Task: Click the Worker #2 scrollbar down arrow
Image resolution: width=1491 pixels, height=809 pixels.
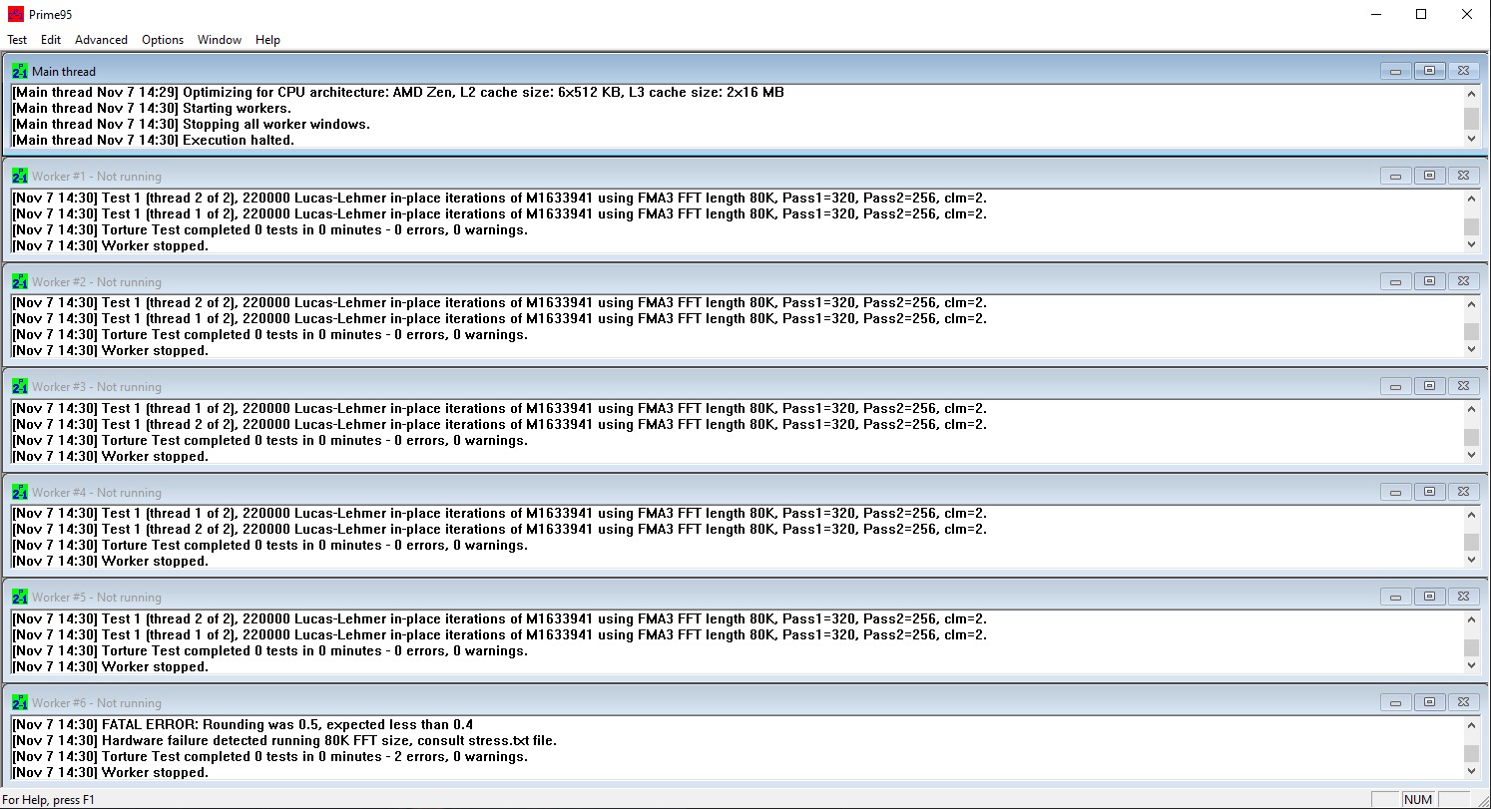Action: click(x=1471, y=349)
